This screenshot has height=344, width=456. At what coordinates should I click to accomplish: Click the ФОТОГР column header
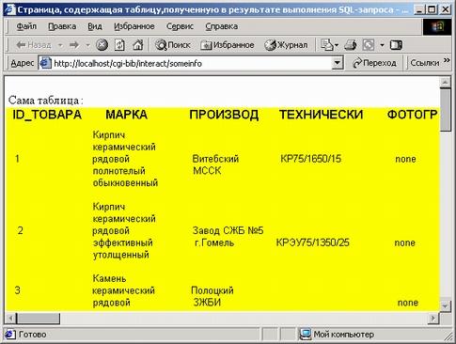[412, 115]
